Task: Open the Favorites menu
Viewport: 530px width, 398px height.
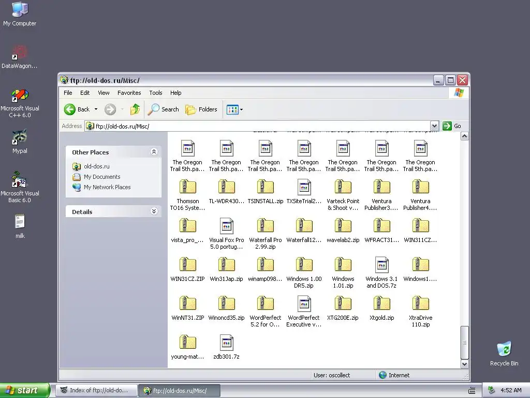Action: [129, 93]
